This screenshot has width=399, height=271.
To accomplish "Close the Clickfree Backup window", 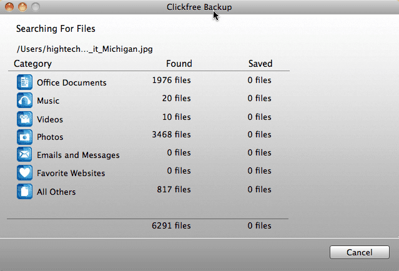I will coord(9,7).
